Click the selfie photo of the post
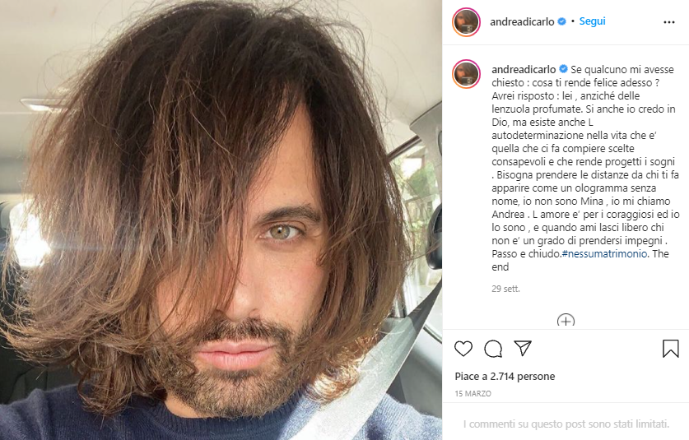The image size is (689, 440). pos(221,220)
